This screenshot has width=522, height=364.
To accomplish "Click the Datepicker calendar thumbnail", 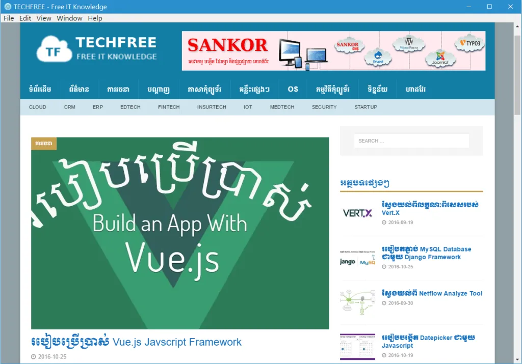I will point(357,347).
